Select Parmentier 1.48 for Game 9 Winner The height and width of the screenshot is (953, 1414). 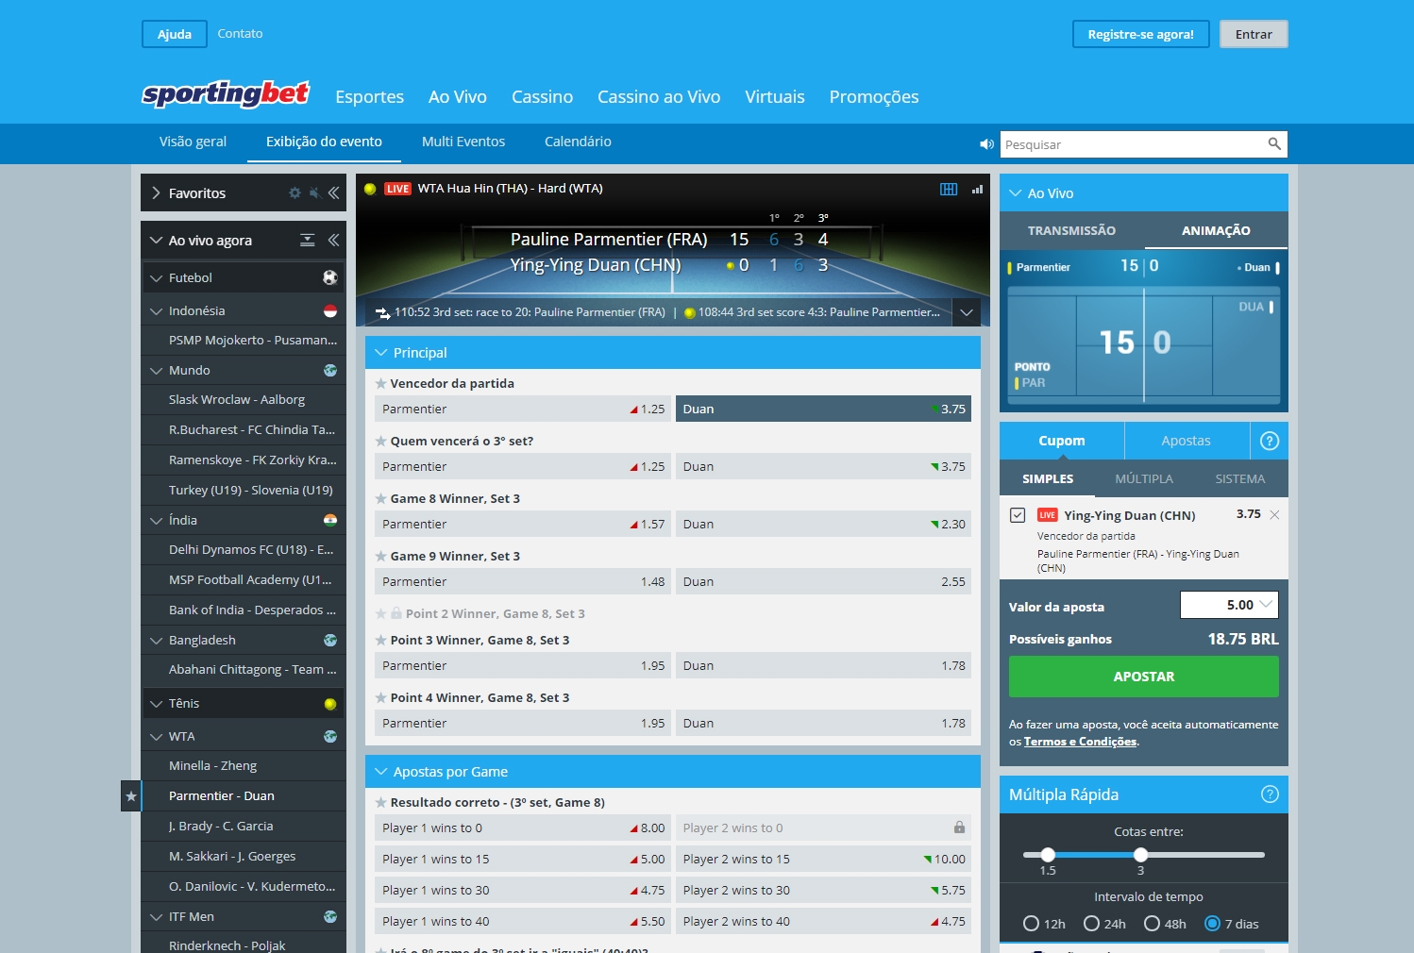(x=522, y=581)
